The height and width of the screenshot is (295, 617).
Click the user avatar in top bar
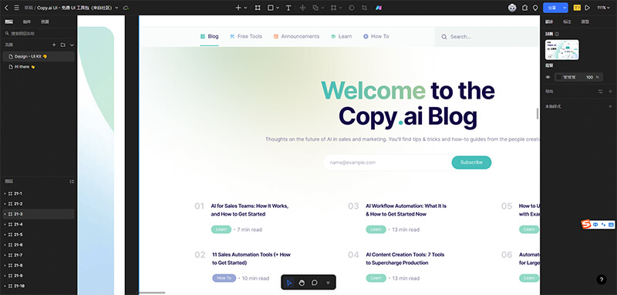pyautogui.click(x=512, y=8)
